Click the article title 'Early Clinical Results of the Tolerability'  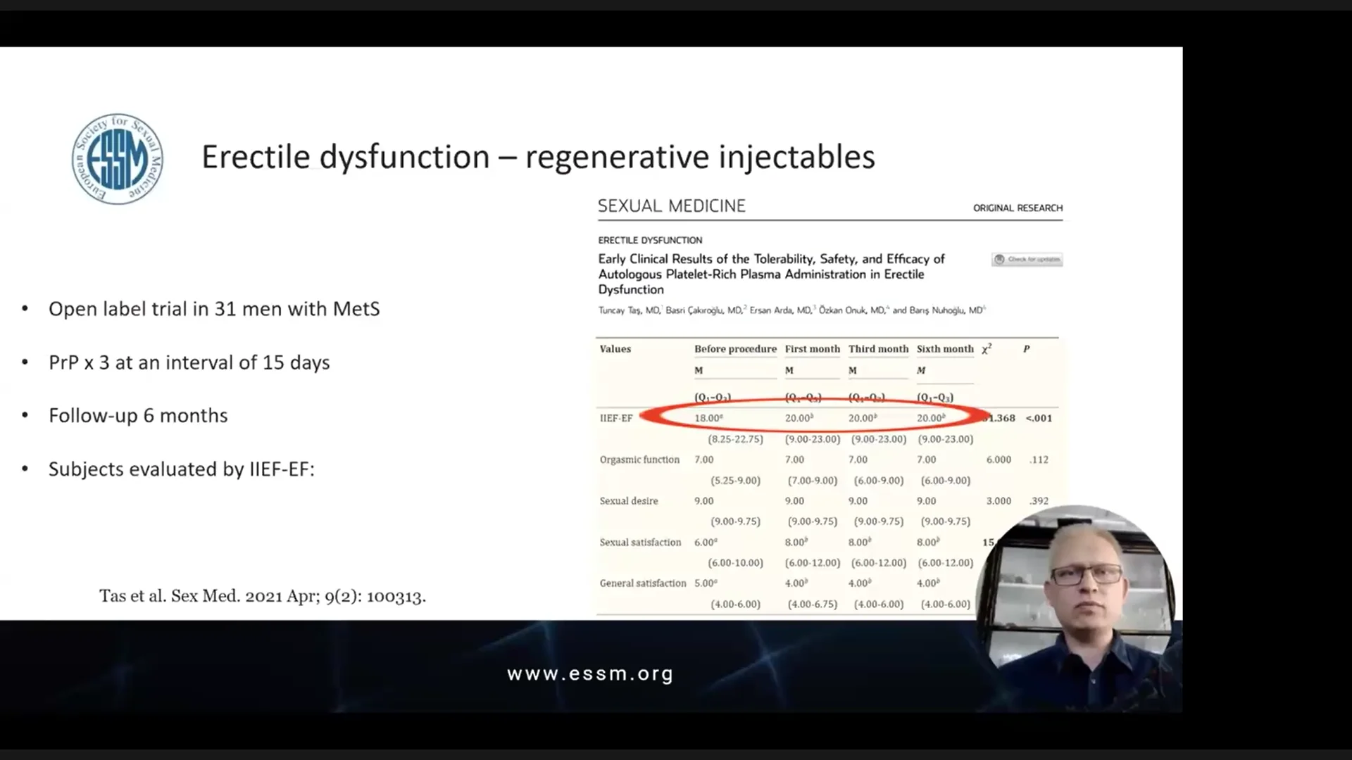tap(772, 274)
